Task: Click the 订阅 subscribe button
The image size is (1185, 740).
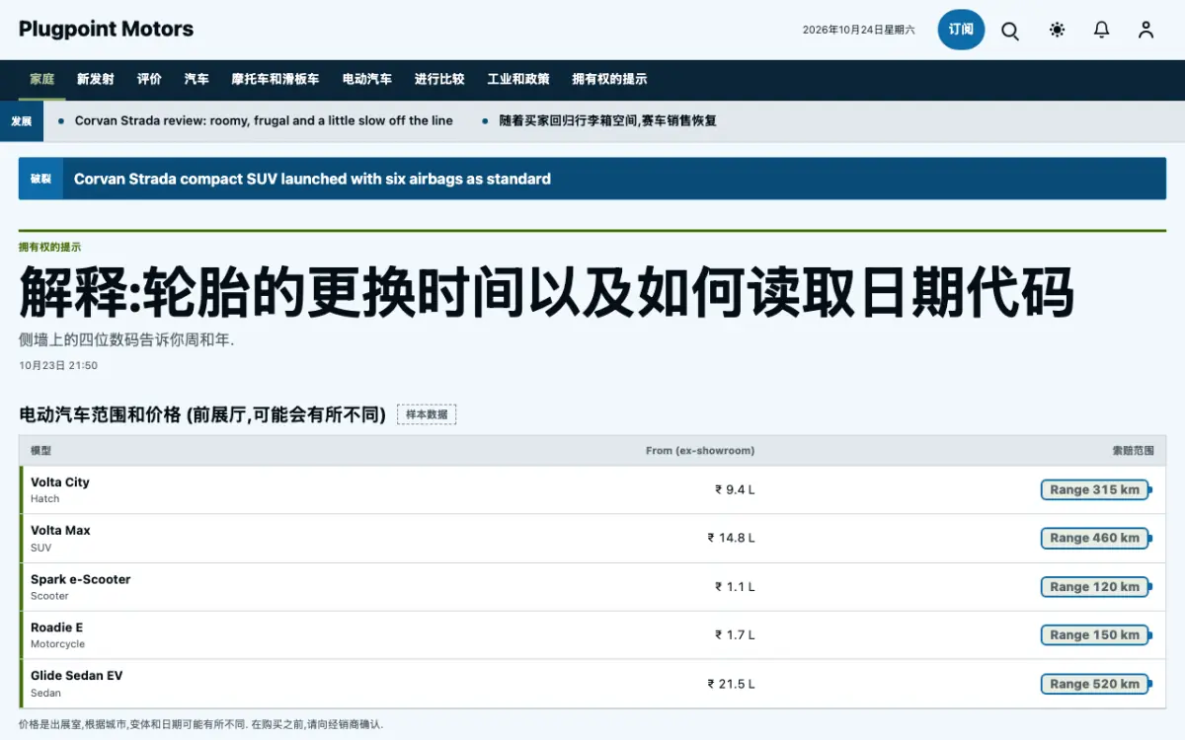Action: (x=961, y=30)
